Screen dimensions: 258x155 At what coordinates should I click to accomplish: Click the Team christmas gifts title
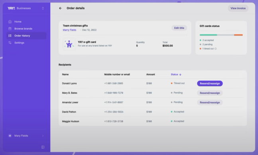(x=75, y=26)
